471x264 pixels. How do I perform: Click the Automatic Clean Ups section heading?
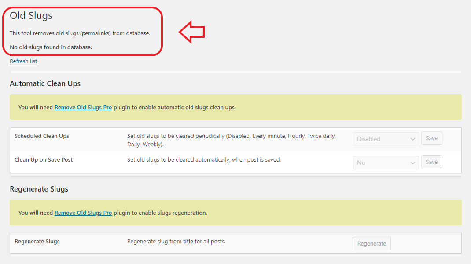(x=45, y=83)
